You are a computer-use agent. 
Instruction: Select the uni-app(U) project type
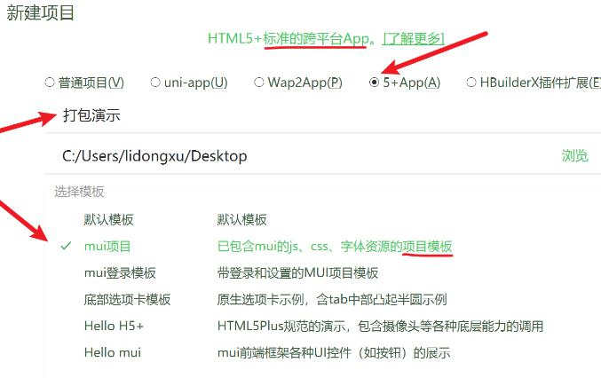[x=154, y=83]
